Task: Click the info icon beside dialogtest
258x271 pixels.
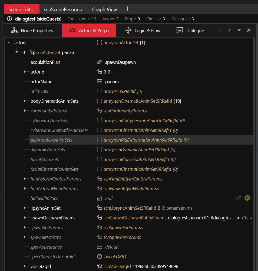Action: [x=9, y=19]
